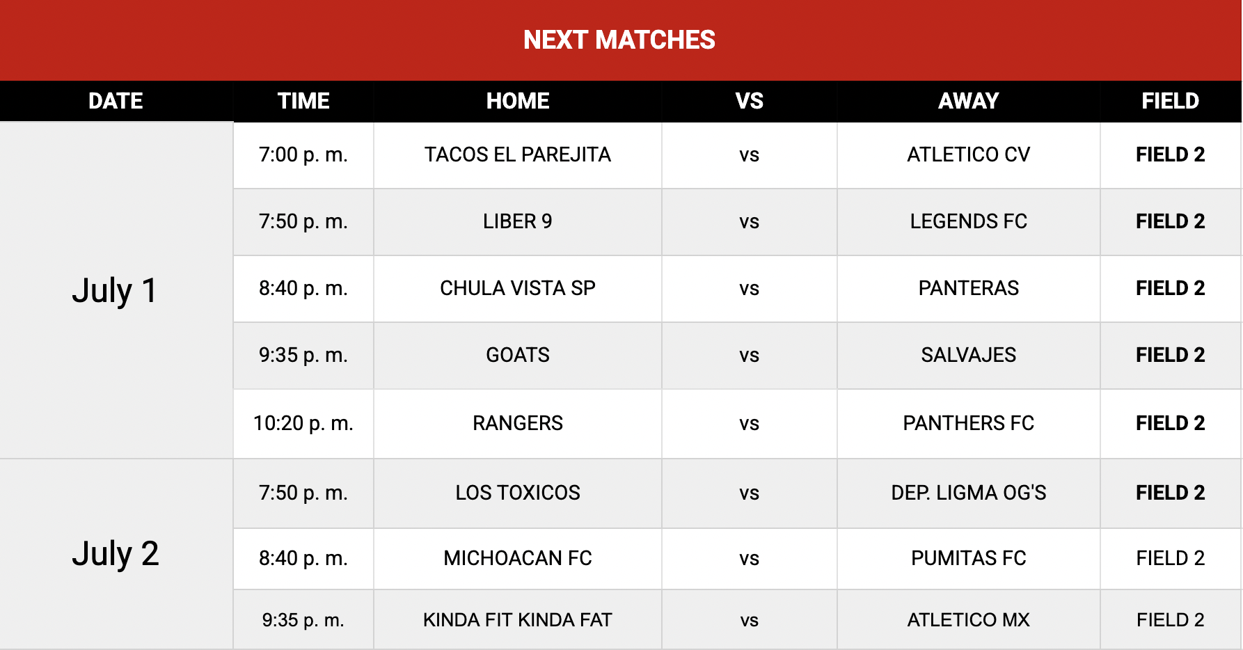
Task: Click the 10:20 p. m. time cell
Action: click(303, 423)
